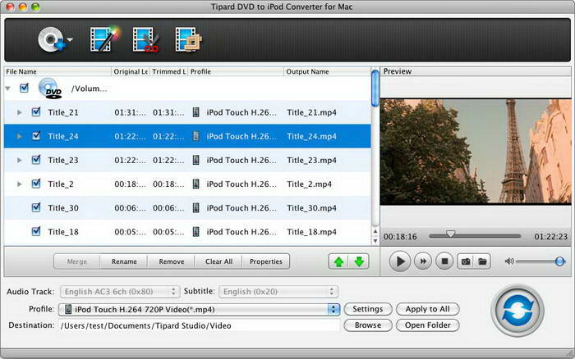Browse for a destination folder
Screen dimensions: 575x359
tap(368, 325)
